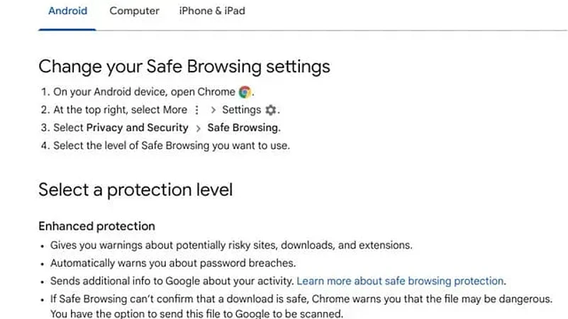Click the three-dot More icon
The height and width of the screenshot is (319, 568).
click(196, 110)
